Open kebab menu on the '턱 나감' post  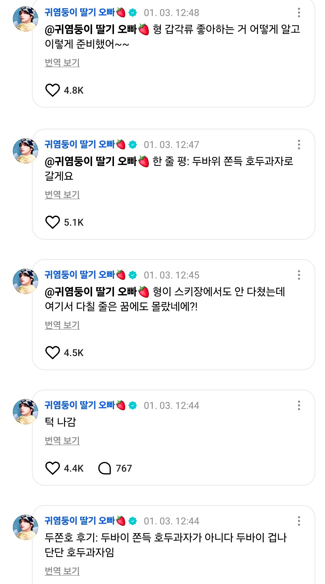(299, 405)
